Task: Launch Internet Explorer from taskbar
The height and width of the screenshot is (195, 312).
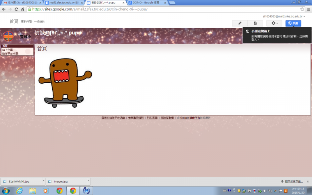Action: [x=19, y=191]
